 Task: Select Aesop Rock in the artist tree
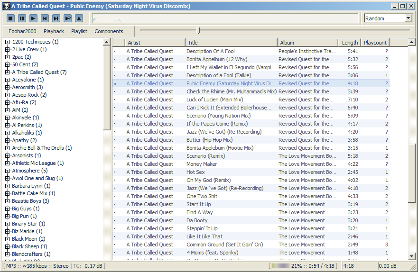(29, 95)
